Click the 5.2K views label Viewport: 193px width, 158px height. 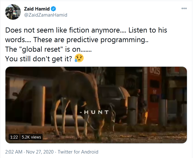coord(31,137)
